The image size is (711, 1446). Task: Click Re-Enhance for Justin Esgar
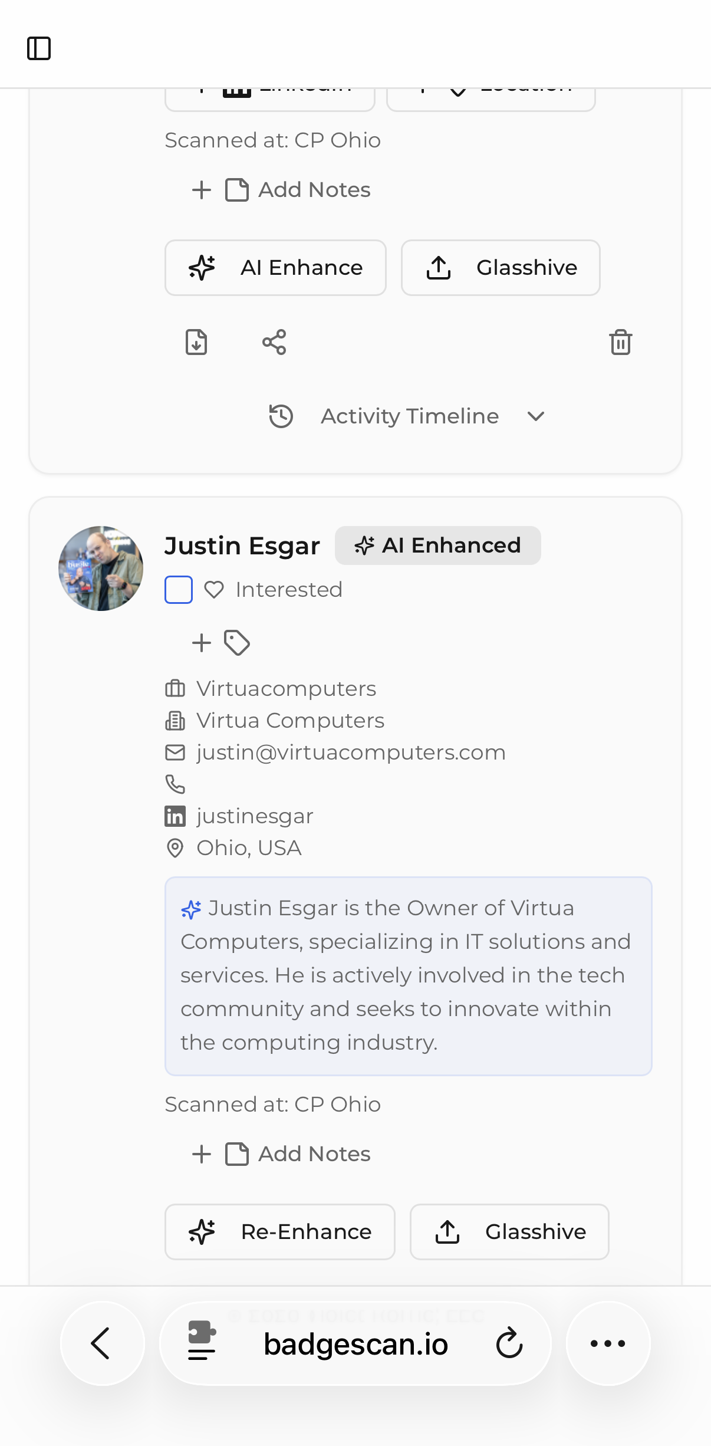[280, 1232]
